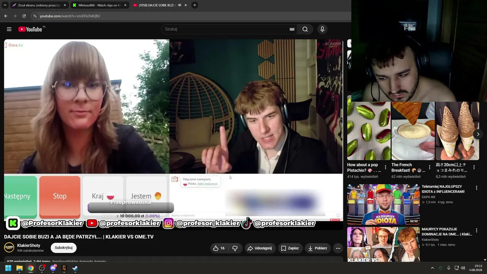
Task: Close the Zrzut ekranu tab
Action: point(65,5)
